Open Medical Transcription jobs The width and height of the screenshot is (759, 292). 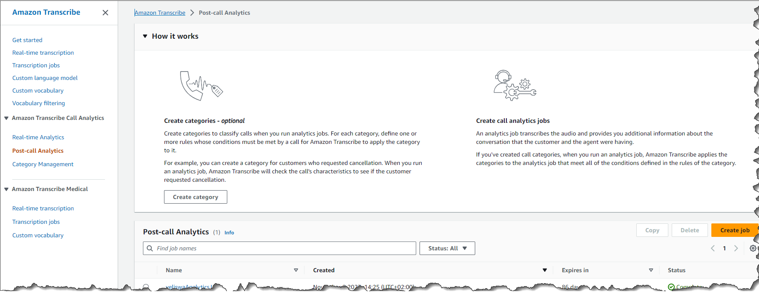[36, 222]
